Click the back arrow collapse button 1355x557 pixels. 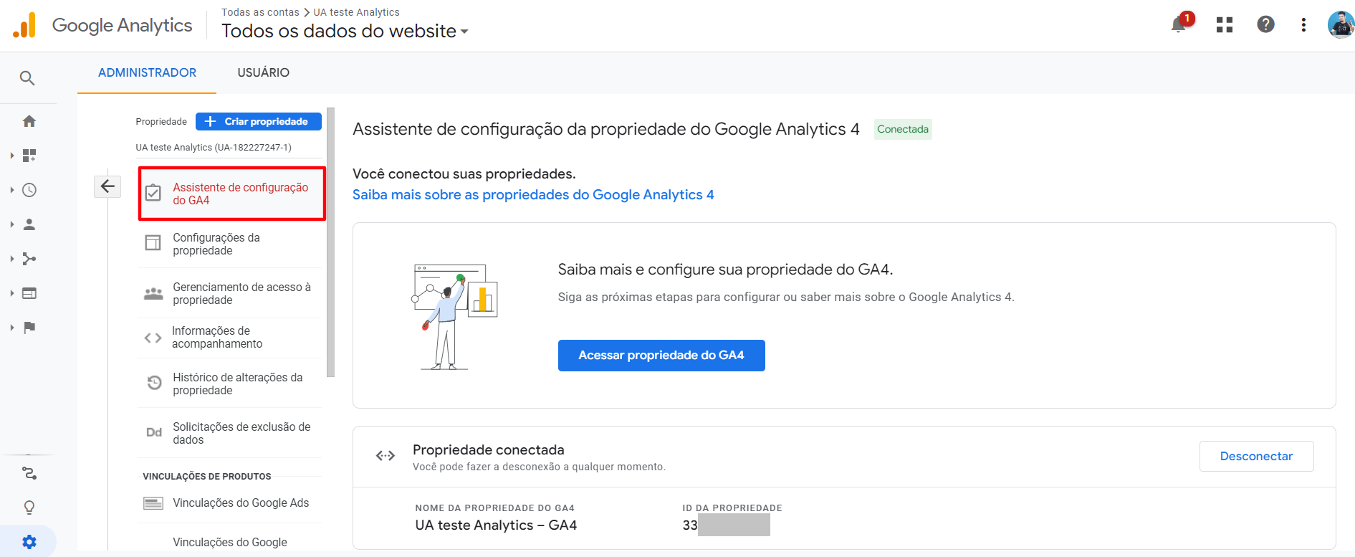(107, 186)
